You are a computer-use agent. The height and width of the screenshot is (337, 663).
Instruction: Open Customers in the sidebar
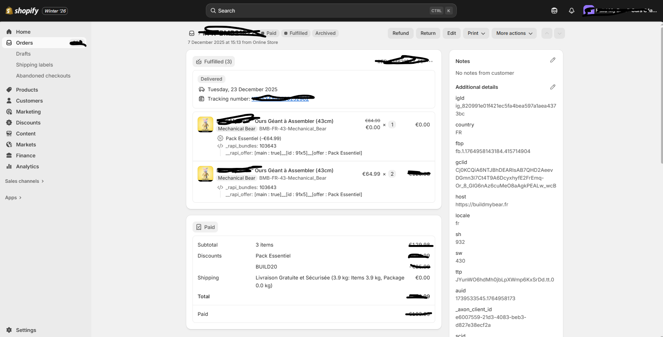pyautogui.click(x=29, y=101)
